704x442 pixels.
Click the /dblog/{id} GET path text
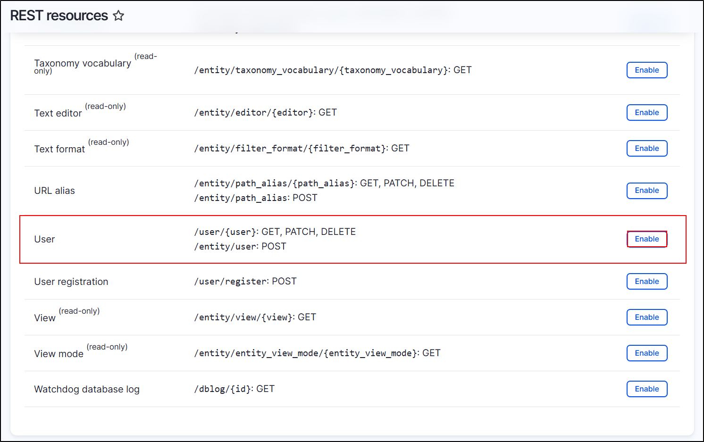tap(235, 389)
